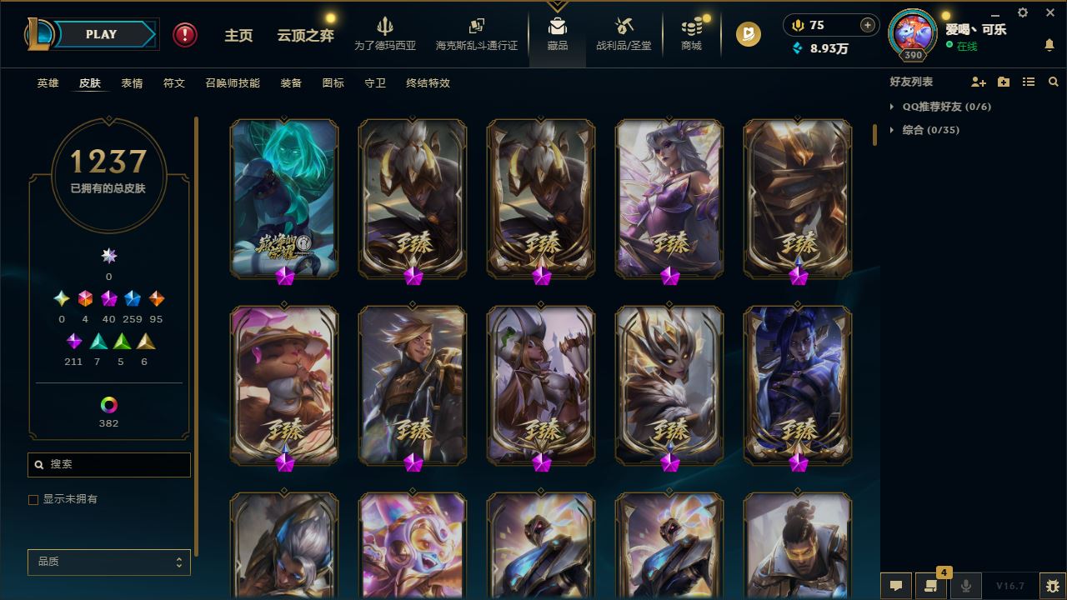Click the 搜索 skin search field
Viewport: 1067px width, 600px height.
tap(109, 464)
